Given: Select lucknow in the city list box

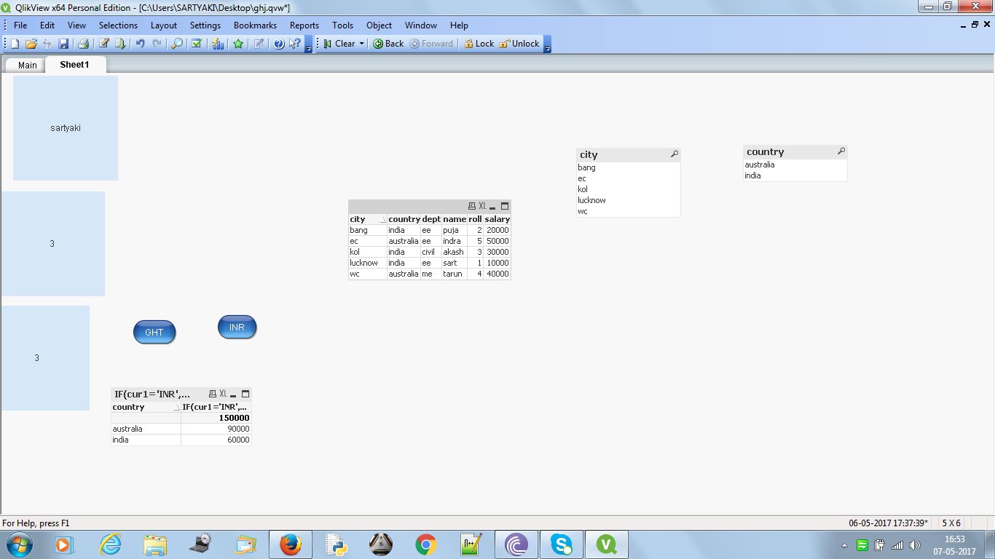Looking at the screenshot, I should coord(628,200).
